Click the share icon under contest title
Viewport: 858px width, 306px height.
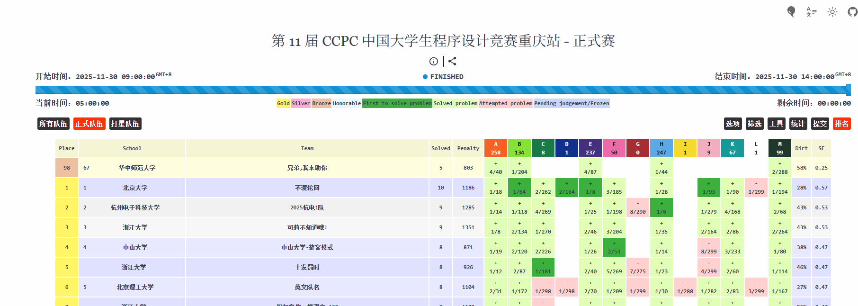(x=452, y=61)
